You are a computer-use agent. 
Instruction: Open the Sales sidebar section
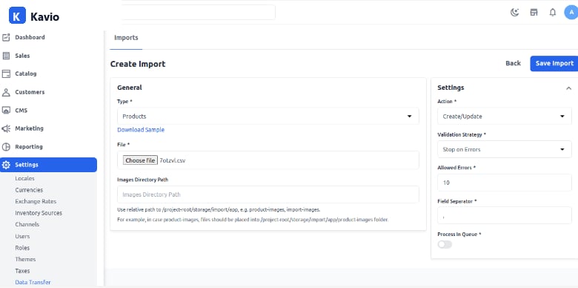click(x=48, y=56)
